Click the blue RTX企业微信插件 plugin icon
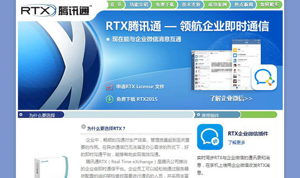300x178 pixels. [210, 137]
